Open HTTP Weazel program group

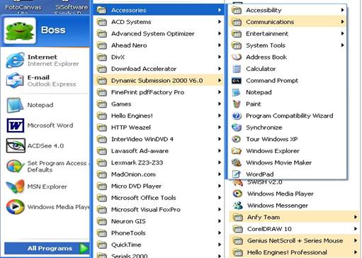[159, 128]
